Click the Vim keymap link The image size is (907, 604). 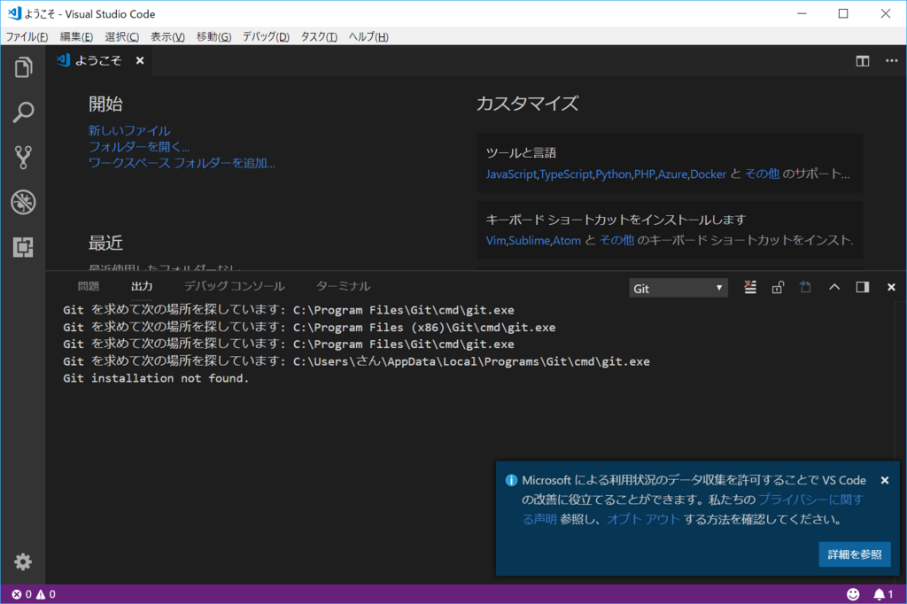496,240
